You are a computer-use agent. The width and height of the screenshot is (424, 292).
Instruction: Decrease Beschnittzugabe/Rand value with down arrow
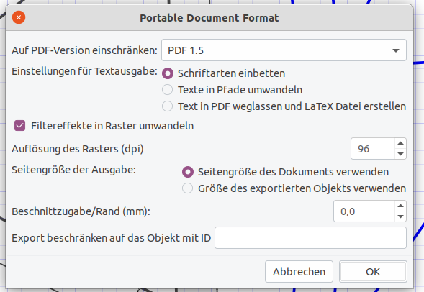pos(400,216)
